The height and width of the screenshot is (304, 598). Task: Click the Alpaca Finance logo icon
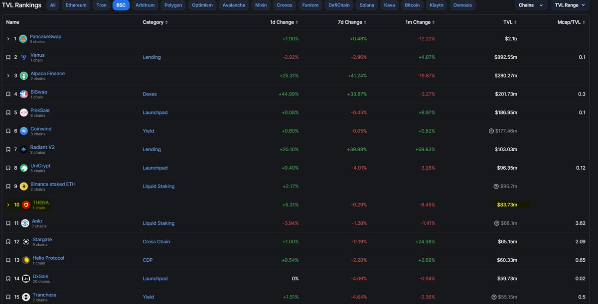click(24, 76)
